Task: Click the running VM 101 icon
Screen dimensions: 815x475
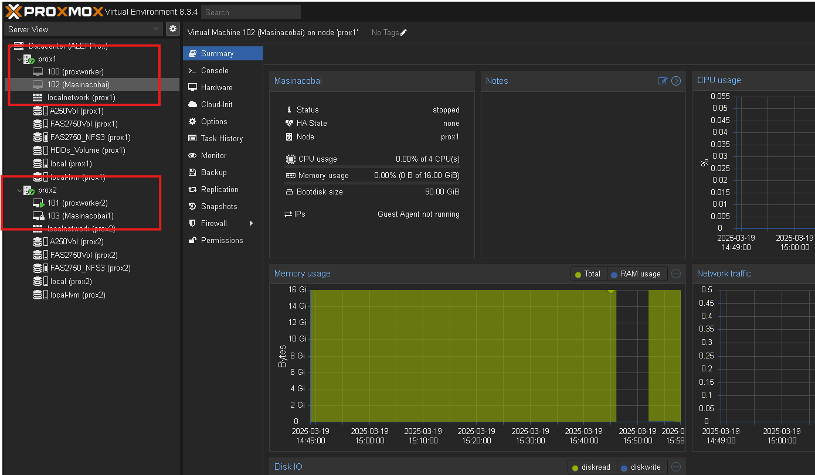Action: 39,203
